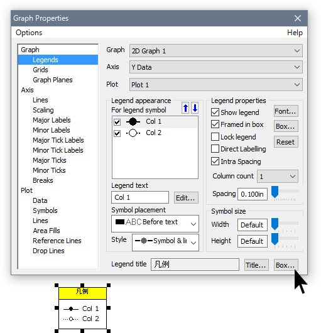
Task: Open the Column count dropdown
Action: (278, 177)
